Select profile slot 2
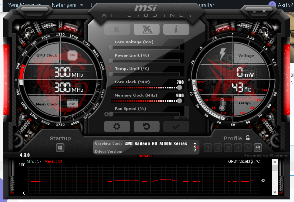 [x=218, y=148]
